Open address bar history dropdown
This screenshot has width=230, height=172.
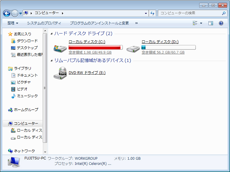(146, 13)
